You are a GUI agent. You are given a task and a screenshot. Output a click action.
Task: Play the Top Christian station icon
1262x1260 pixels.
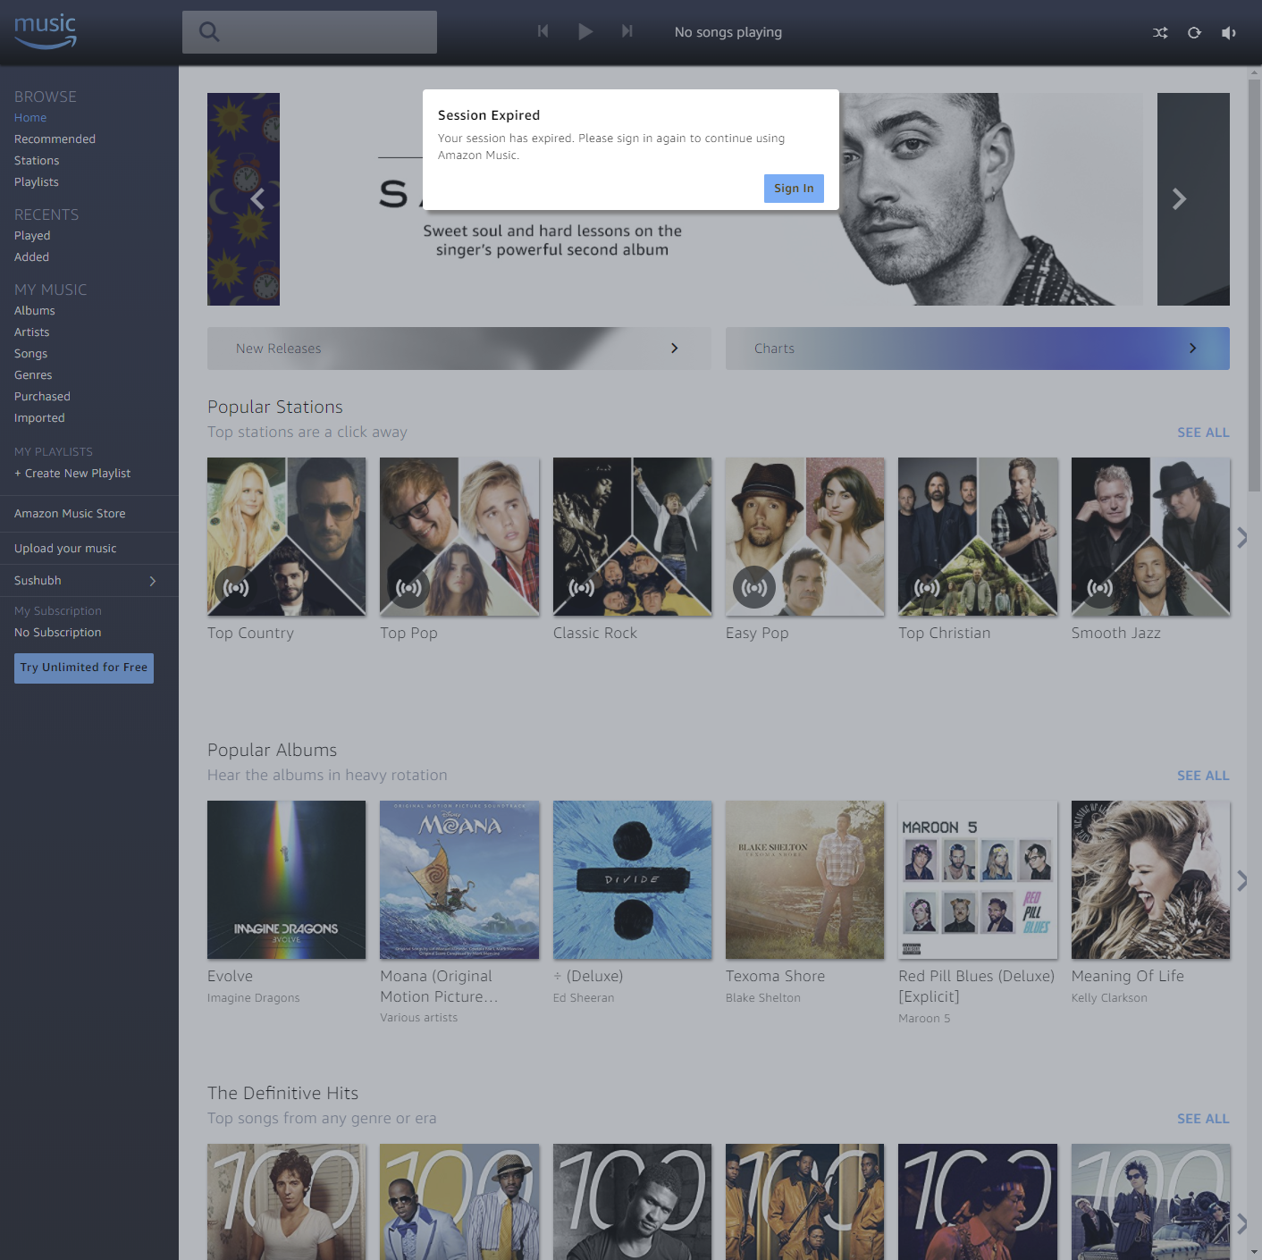click(x=927, y=587)
